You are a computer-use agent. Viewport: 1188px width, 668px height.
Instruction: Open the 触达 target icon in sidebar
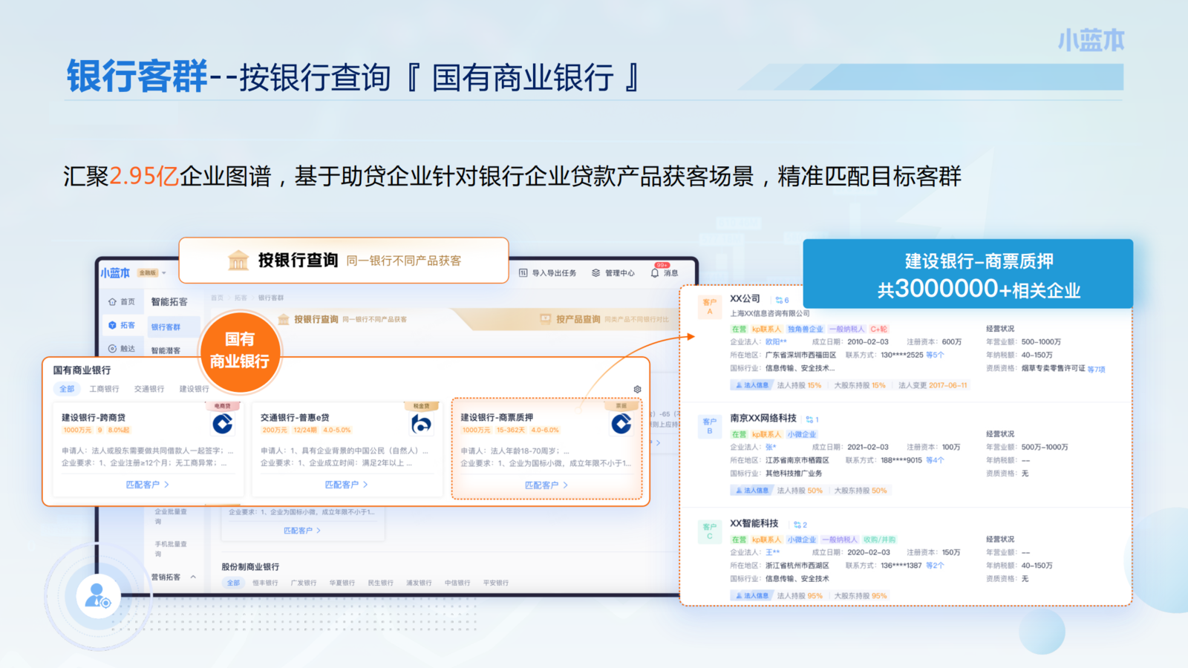[x=112, y=348]
